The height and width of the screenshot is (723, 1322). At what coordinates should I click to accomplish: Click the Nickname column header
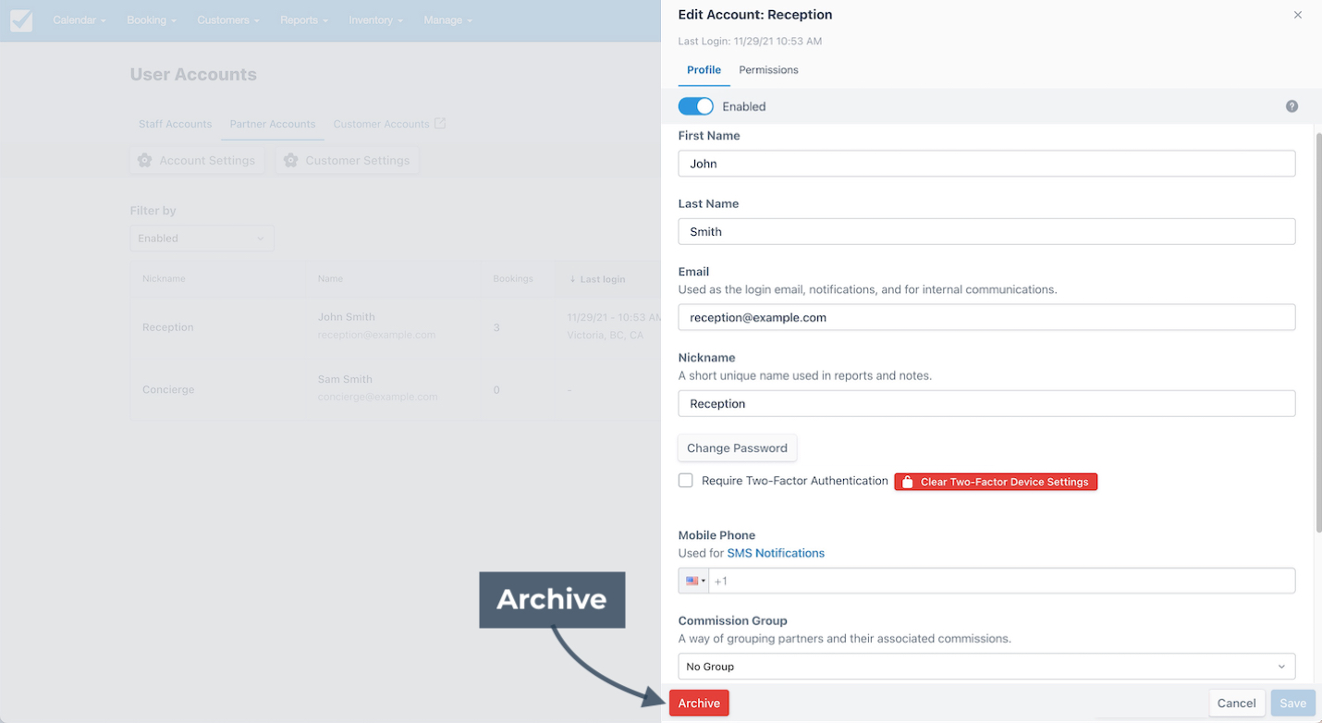tap(164, 278)
